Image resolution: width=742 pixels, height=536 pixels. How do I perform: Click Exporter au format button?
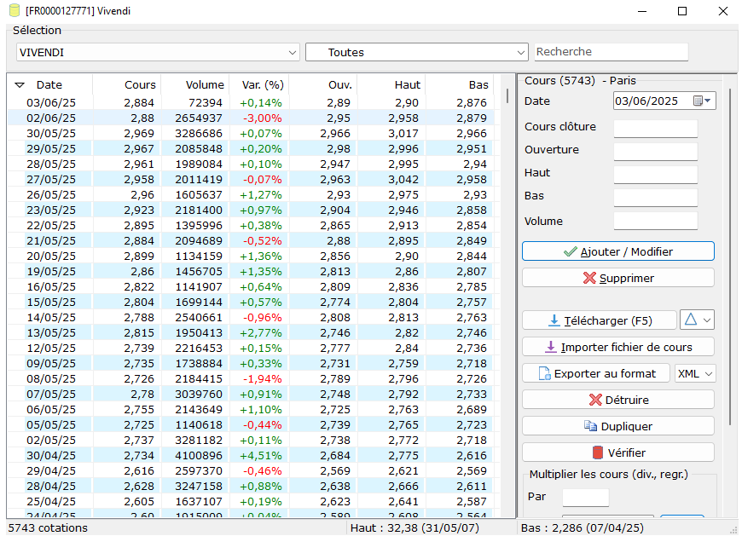coord(596,373)
